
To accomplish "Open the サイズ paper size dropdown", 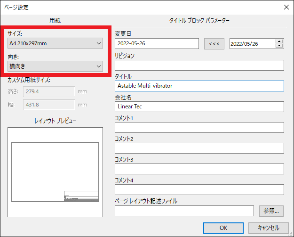I will [56, 44].
